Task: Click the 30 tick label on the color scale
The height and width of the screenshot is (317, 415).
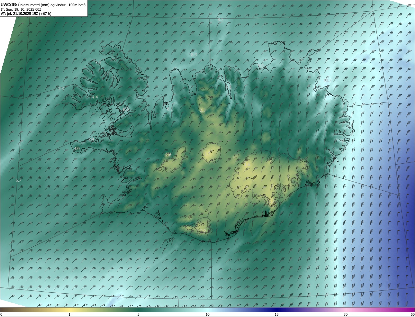Action: (346, 315)
